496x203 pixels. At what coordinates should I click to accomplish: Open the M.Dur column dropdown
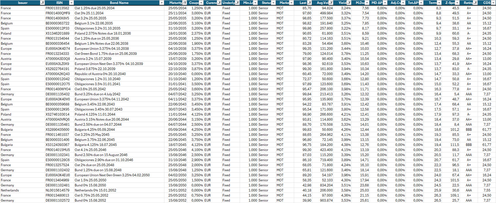tap(367, 3)
